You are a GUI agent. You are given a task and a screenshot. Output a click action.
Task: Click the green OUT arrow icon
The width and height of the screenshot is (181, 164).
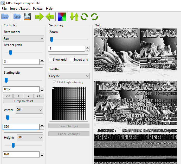(x=50, y=17)
